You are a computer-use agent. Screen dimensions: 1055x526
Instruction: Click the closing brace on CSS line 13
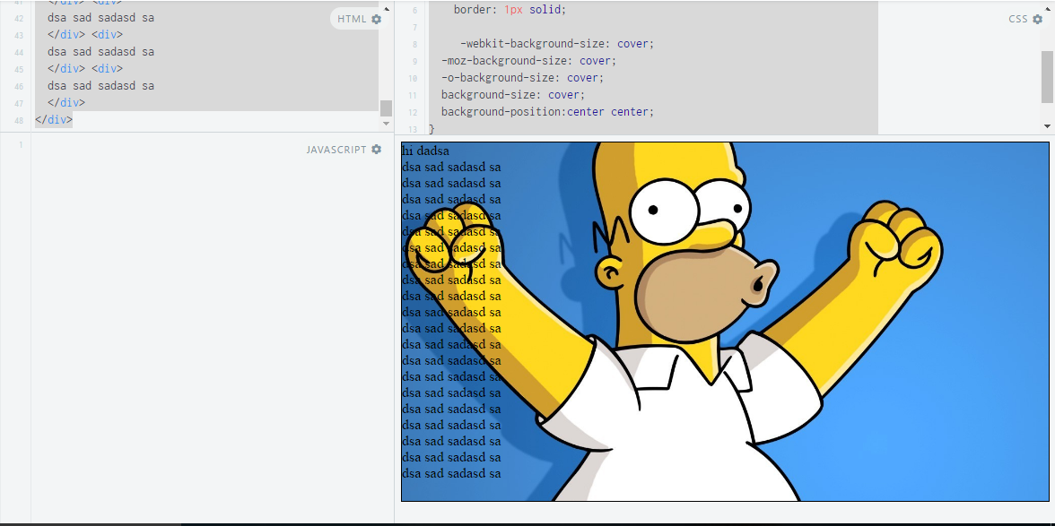[x=432, y=128]
